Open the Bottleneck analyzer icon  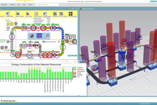(55, 14)
